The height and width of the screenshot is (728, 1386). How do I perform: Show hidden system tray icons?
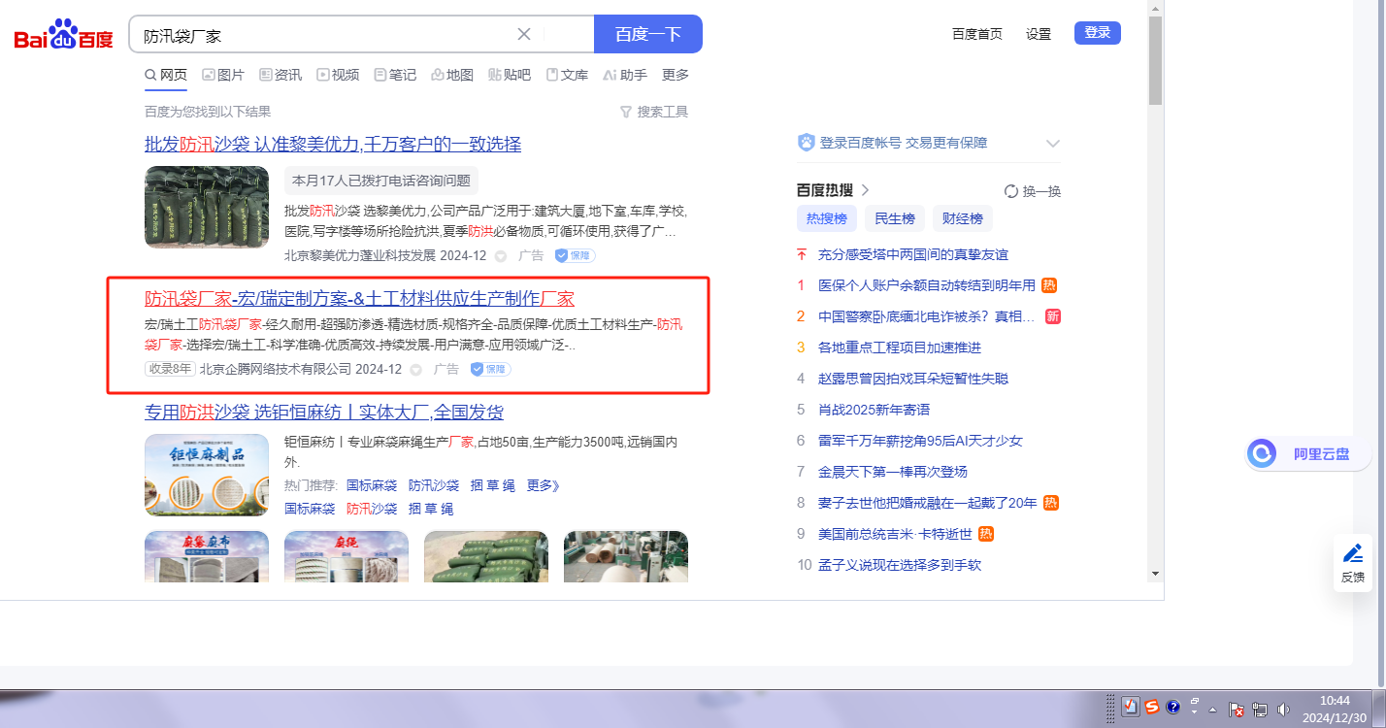coord(1212,709)
